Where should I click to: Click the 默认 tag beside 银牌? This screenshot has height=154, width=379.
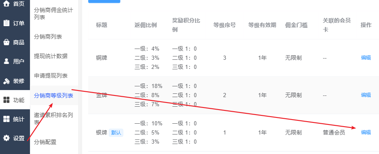(x=116, y=132)
